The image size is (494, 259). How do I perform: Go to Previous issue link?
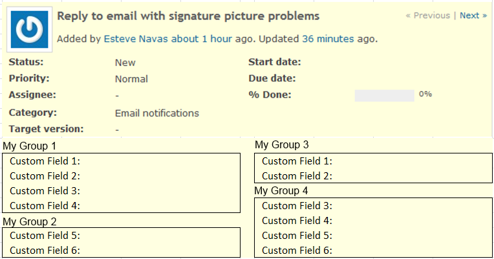point(428,16)
